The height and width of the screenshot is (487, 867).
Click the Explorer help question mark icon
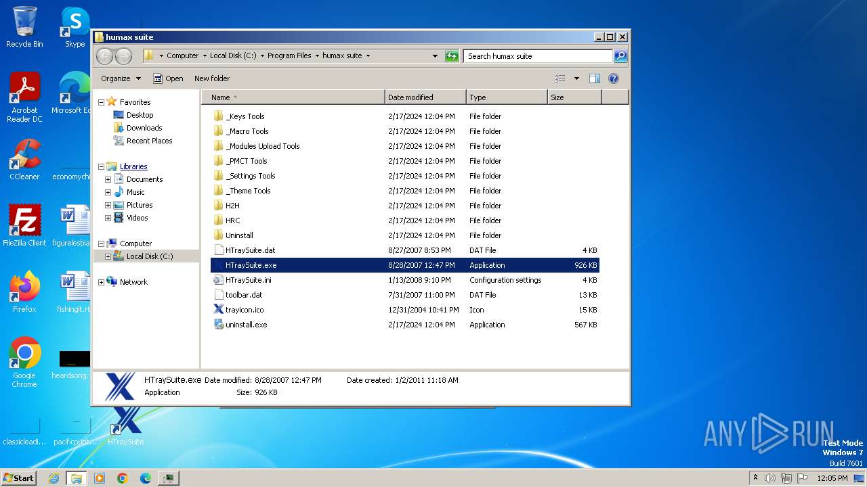(614, 78)
